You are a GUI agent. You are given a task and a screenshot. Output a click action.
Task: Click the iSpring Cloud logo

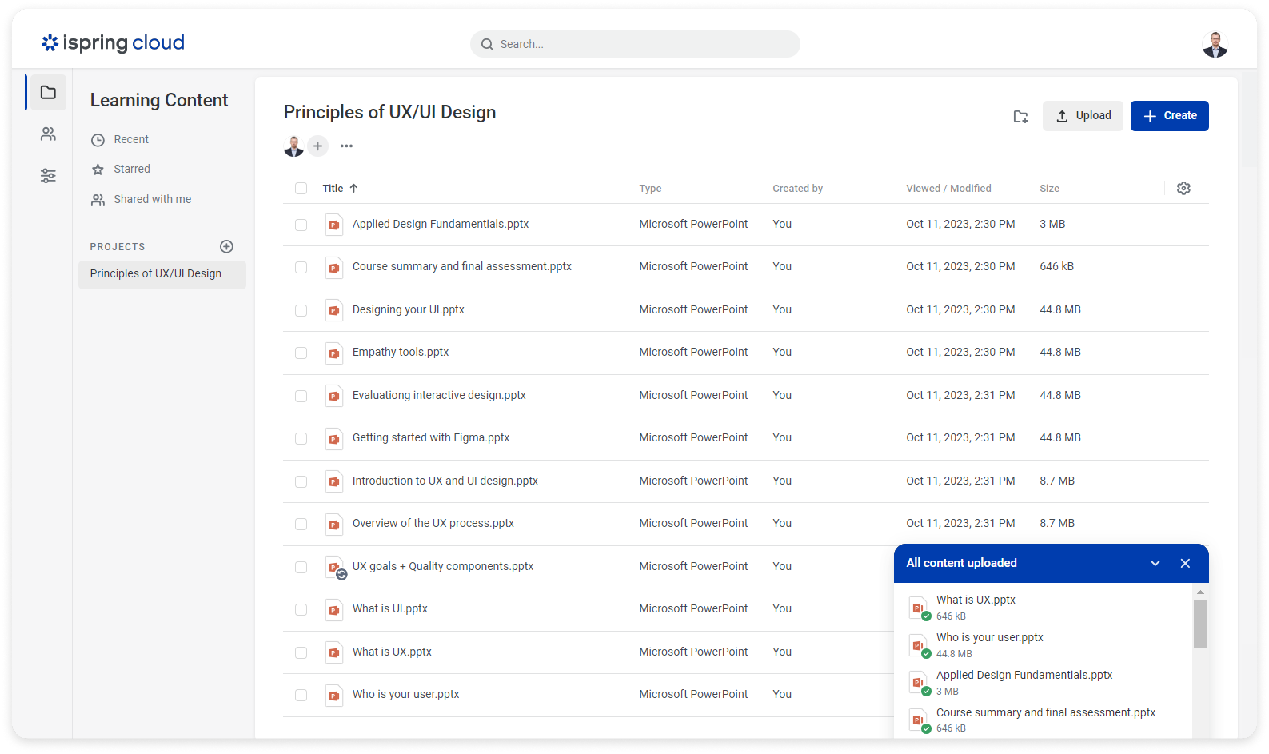(x=113, y=43)
